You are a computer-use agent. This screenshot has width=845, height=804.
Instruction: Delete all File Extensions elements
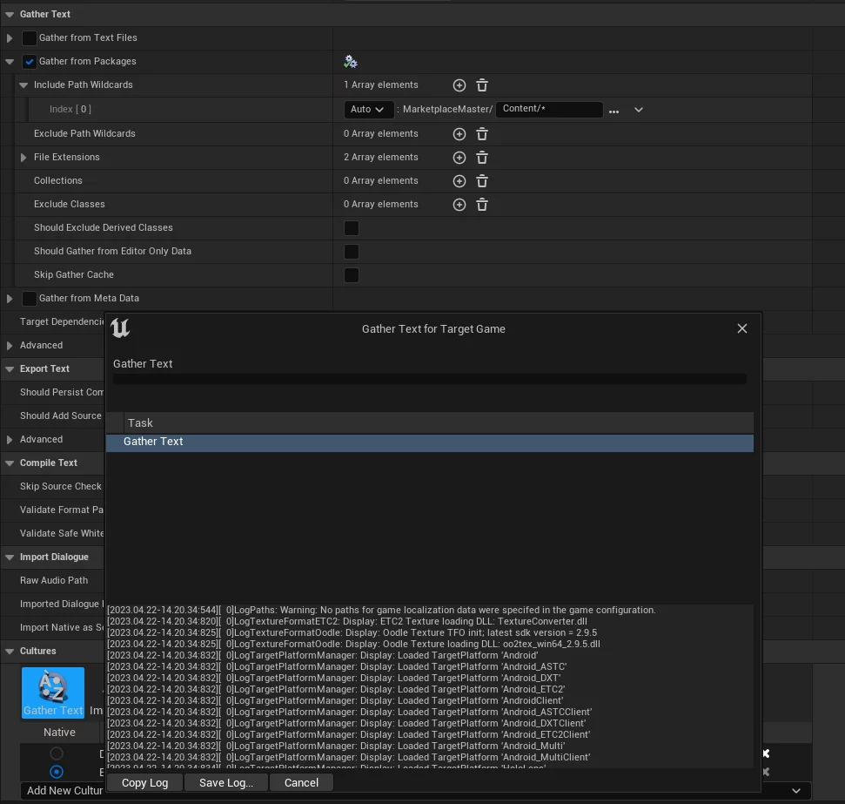(482, 158)
